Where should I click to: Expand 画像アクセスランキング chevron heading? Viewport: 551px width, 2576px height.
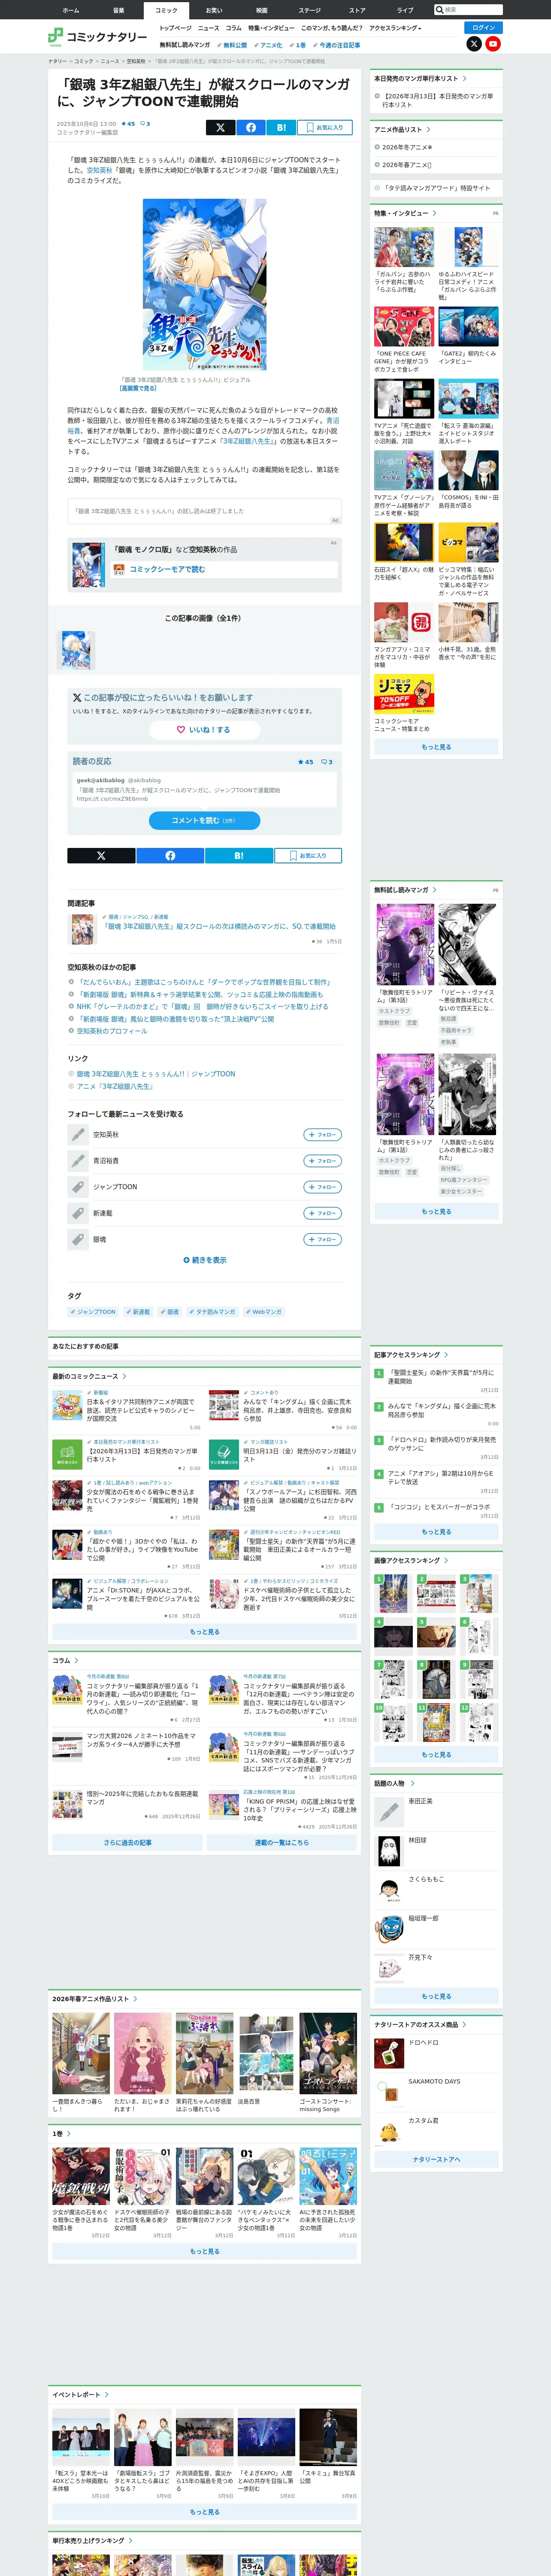[x=411, y=1560]
